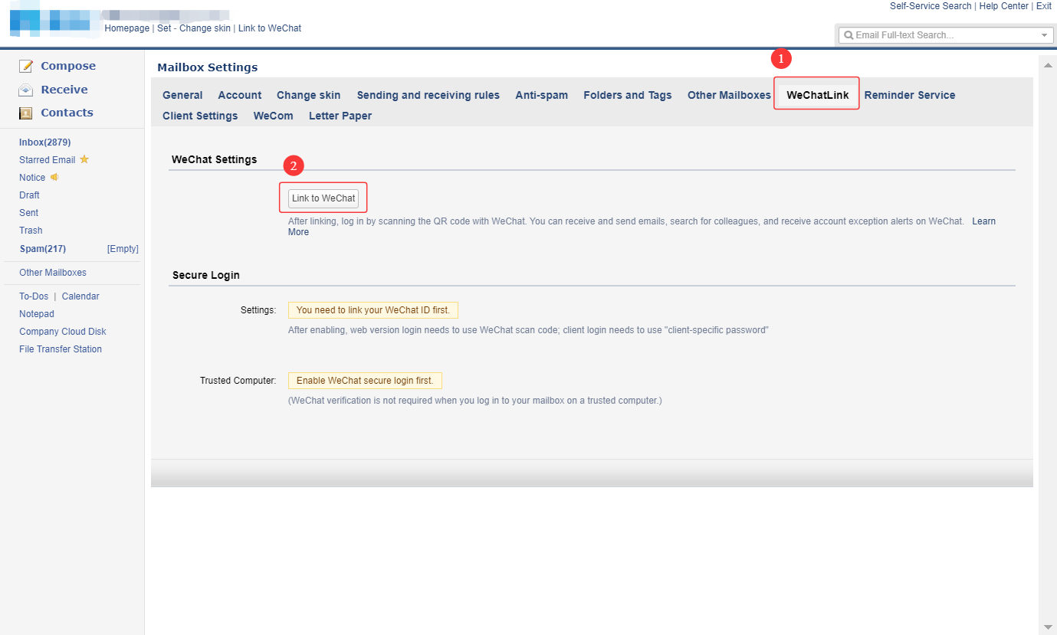The width and height of the screenshot is (1057, 635).
Task: Click the Link to WeChat button
Action: click(323, 198)
